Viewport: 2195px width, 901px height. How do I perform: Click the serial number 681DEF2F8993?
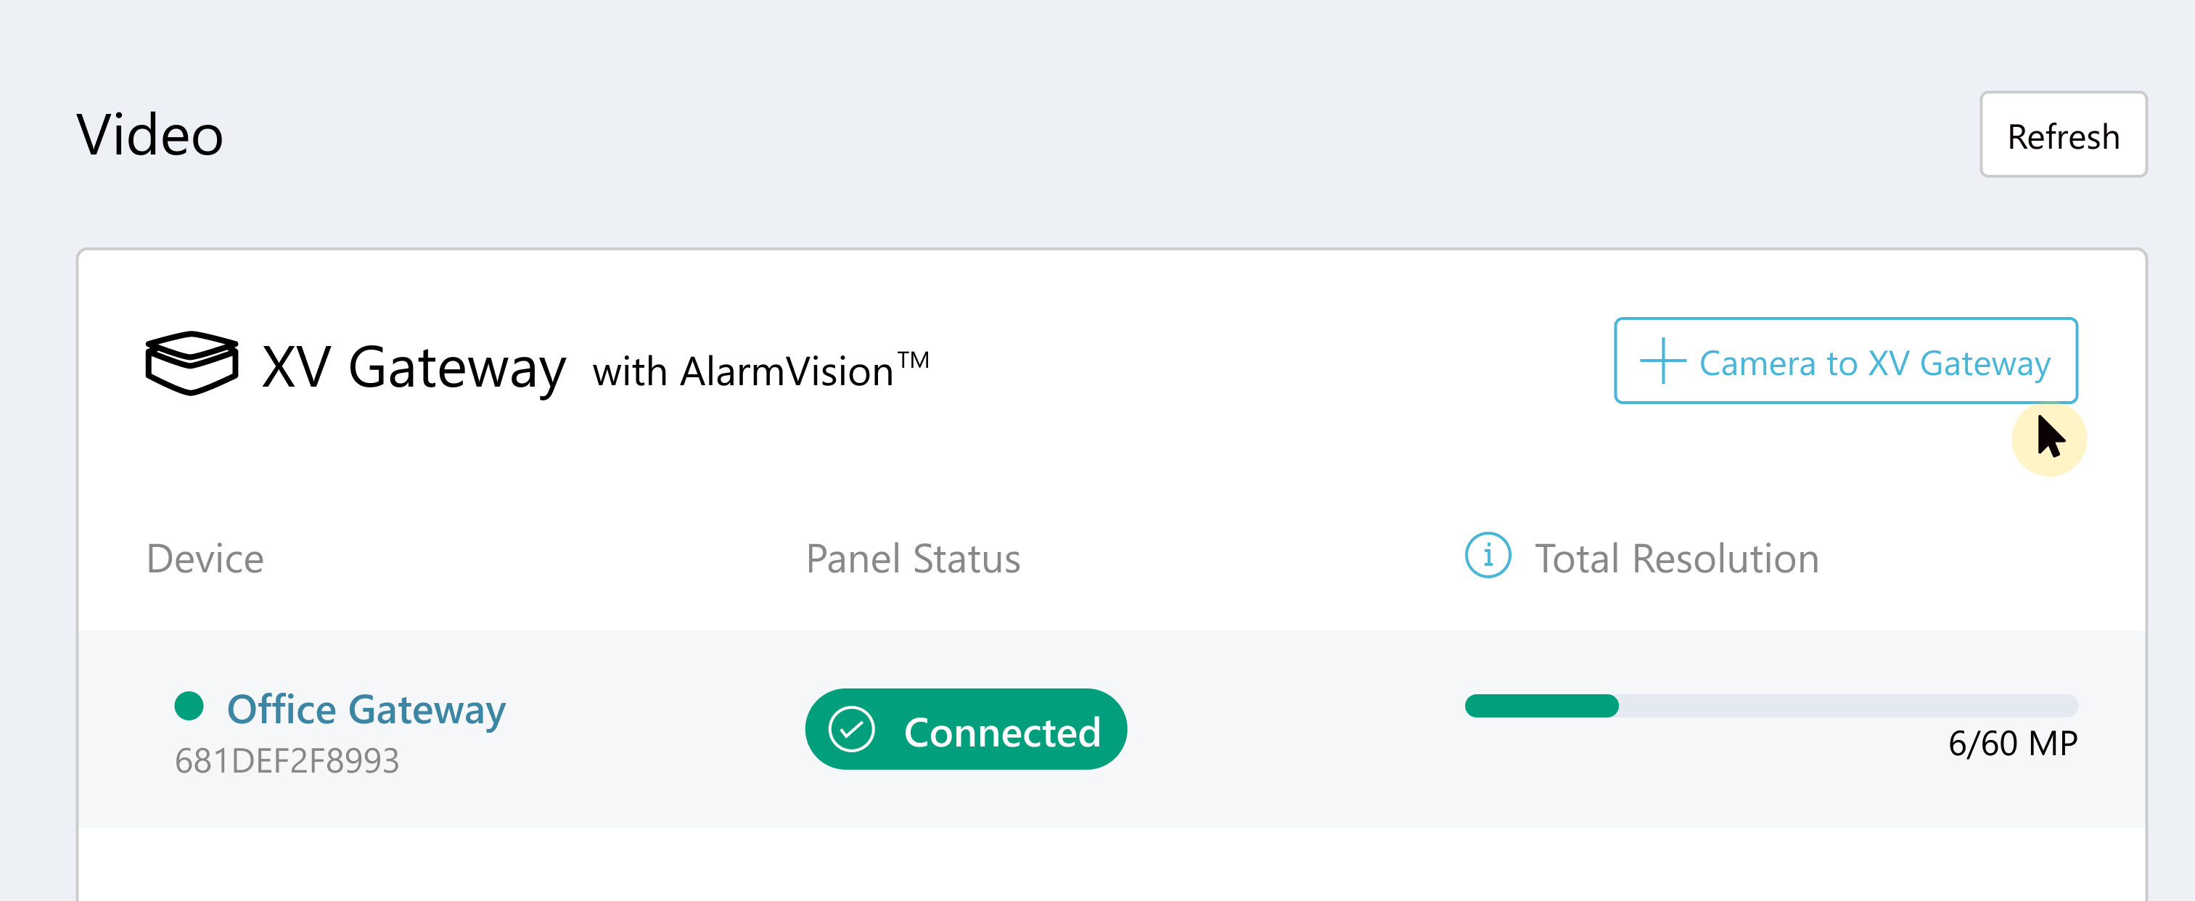287,761
